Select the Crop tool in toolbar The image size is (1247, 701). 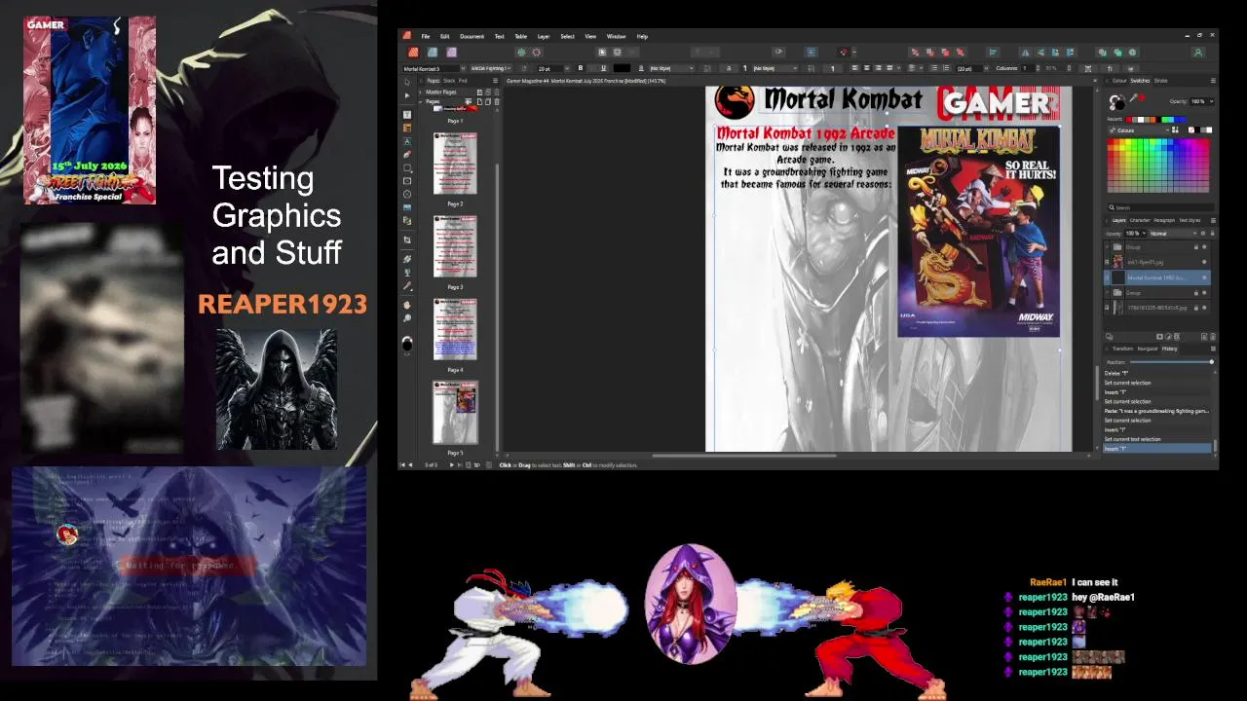click(407, 240)
